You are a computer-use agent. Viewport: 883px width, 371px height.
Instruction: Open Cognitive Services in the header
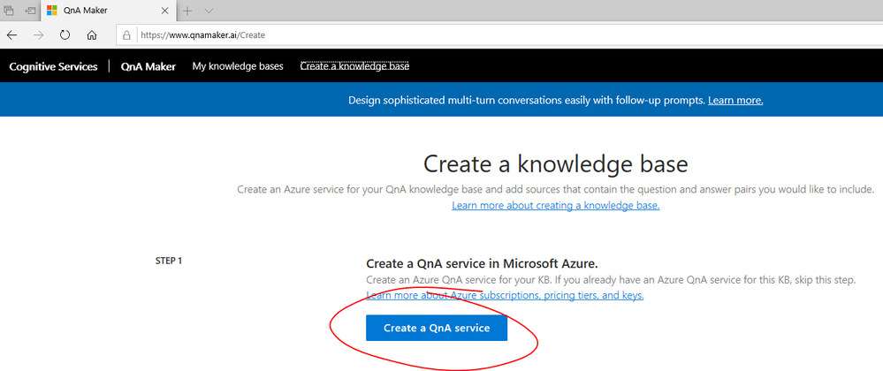coord(54,66)
